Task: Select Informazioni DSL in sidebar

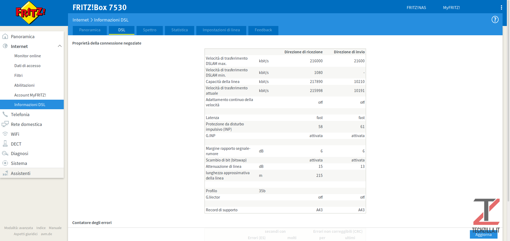Action: [x=32, y=104]
